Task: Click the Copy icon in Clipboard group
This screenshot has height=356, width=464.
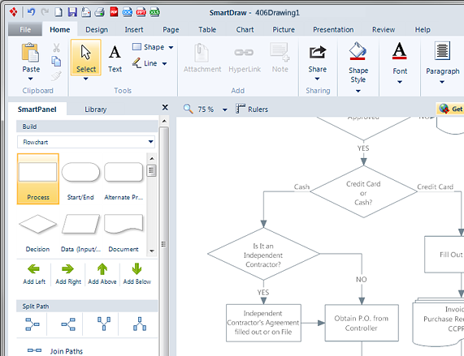Action: click(x=56, y=62)
